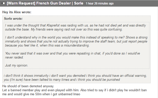Click the reply text 'i don't think it shows immaturity'

(75, 75)
